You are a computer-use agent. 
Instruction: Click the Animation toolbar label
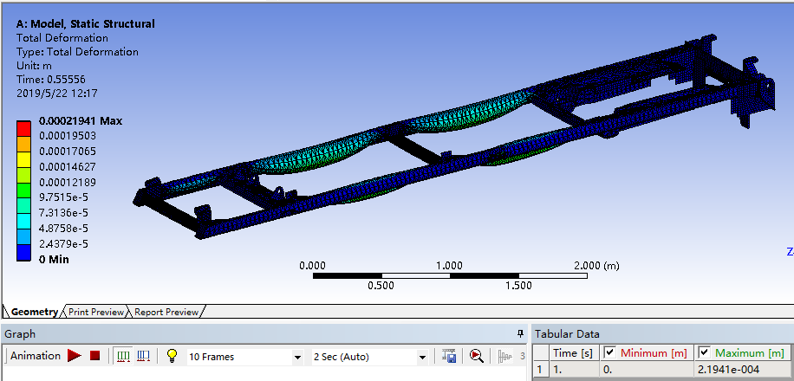point(36,356)
